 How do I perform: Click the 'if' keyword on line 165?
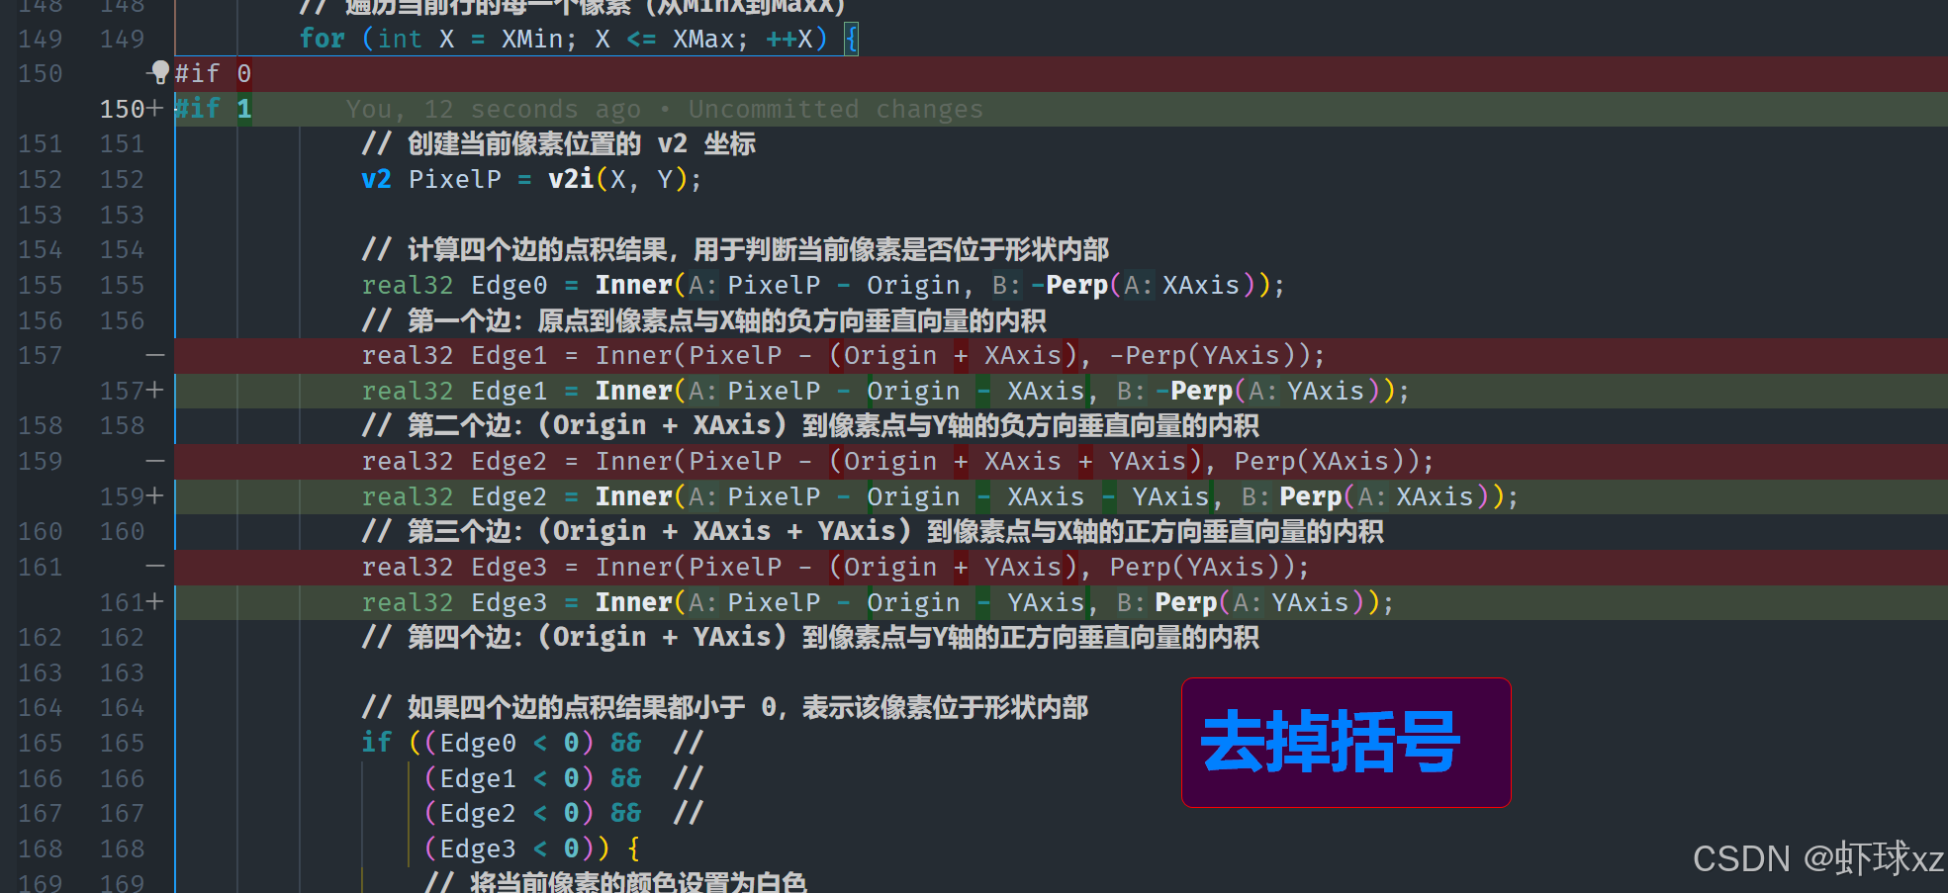(376, 742)
